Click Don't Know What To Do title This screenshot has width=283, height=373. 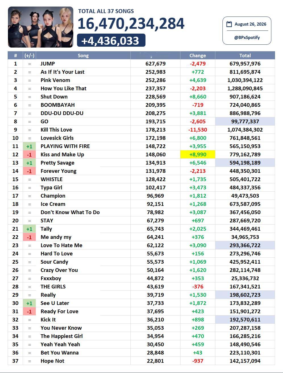70,212
